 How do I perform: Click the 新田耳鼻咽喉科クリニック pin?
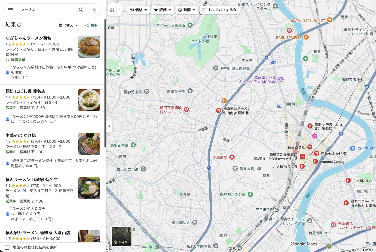(186, 109)
